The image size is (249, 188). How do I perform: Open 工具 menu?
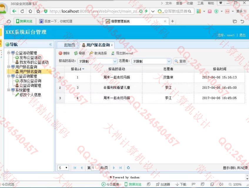200,3
